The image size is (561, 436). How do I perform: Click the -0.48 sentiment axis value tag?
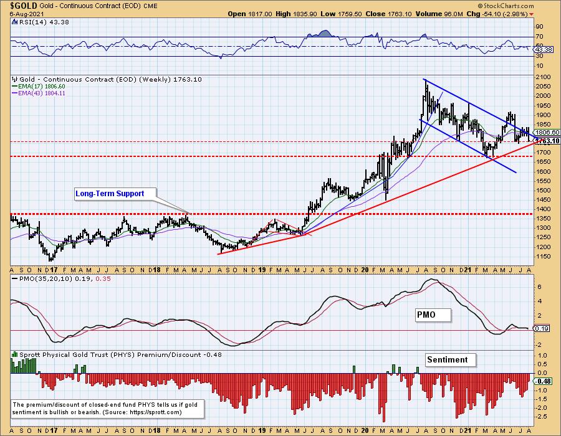pos(544,381)
